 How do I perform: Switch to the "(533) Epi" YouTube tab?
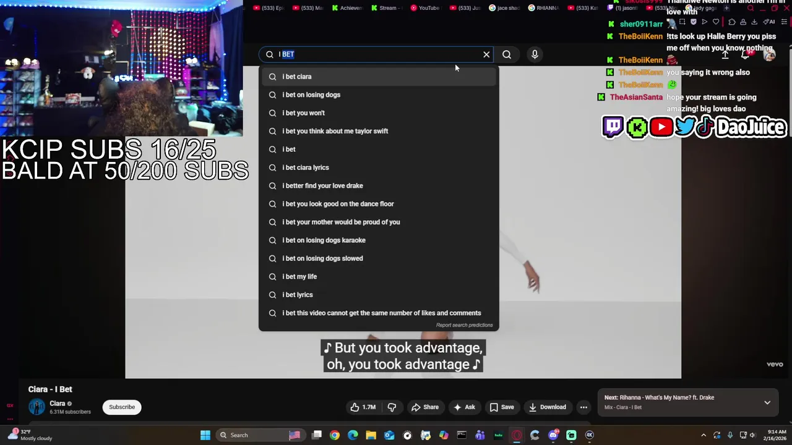269,8
